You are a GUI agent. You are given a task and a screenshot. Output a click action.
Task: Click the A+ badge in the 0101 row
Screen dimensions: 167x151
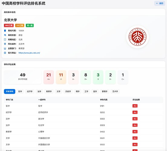pyautogui.click(x=135, y=106)
